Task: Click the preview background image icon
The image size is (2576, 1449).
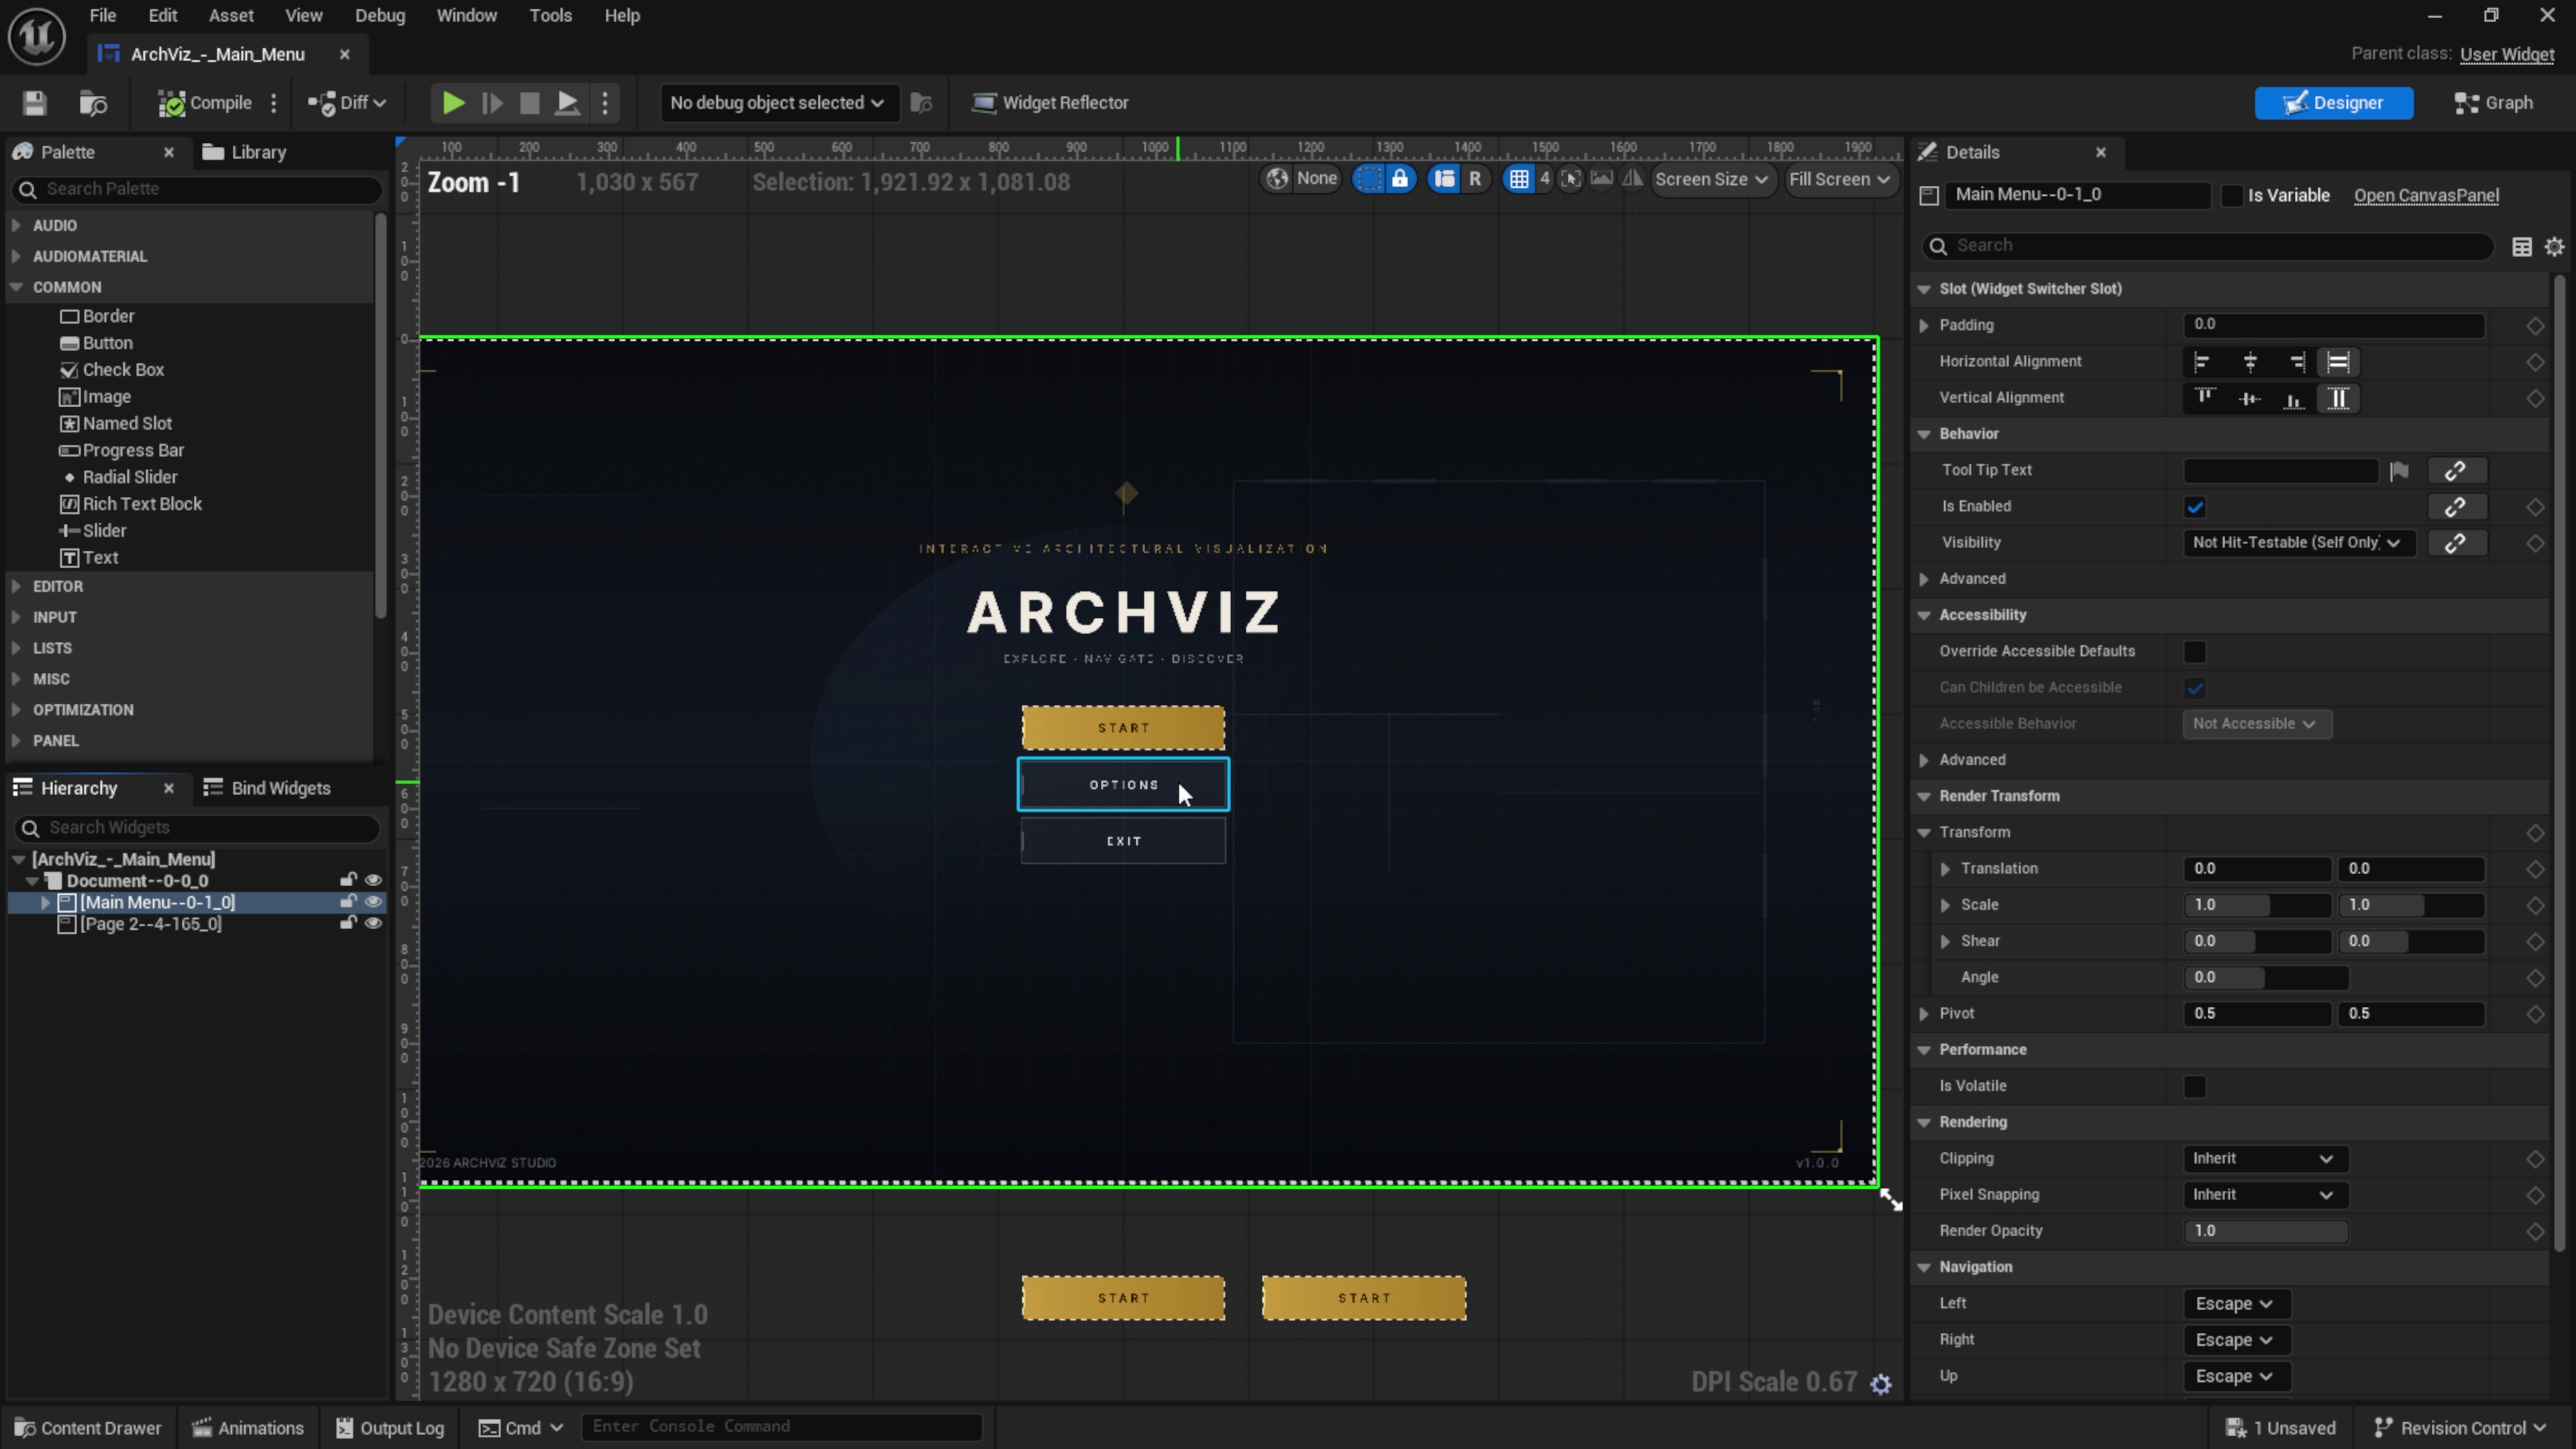Action: [x=1602, y=179]
